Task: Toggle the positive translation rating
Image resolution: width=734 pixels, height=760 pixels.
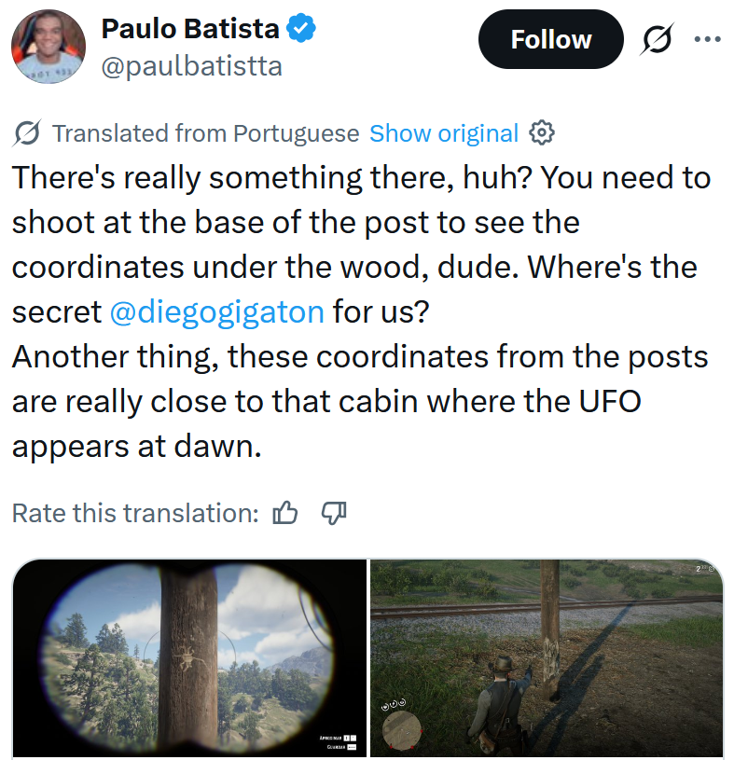Action: click(285, 512)
